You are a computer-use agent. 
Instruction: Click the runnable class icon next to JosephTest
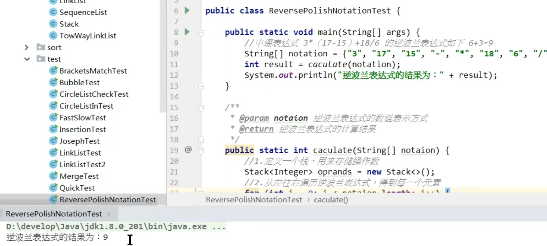coord(53,141)
